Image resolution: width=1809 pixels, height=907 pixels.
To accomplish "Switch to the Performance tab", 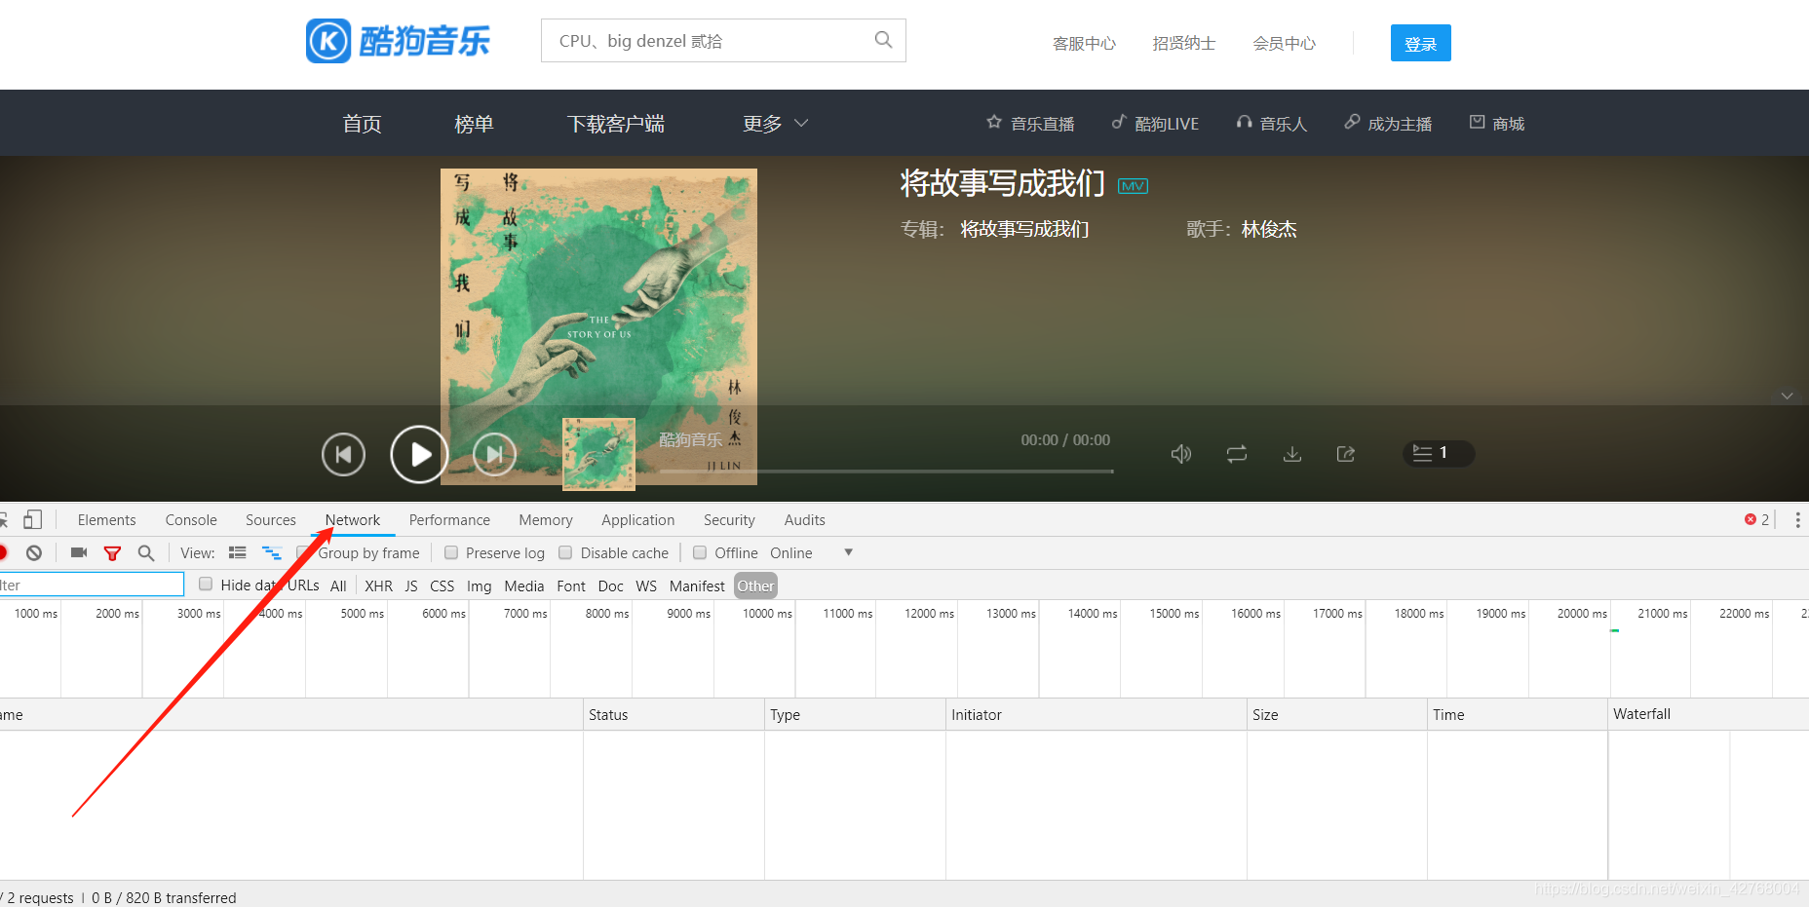I will click(449, 520).
